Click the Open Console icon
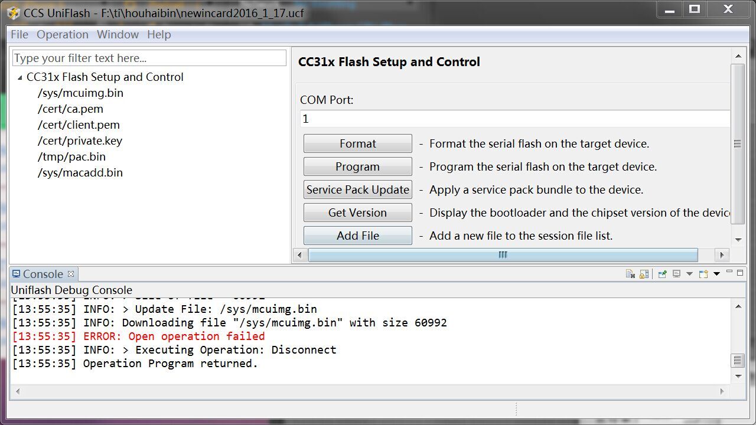The height and width of the screenshot is (425, 756). (x=703, y=274)
